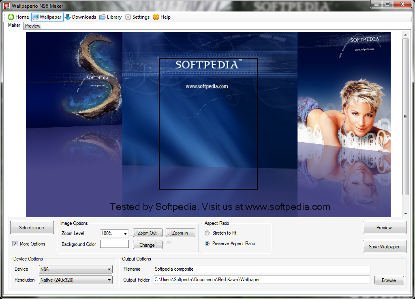Open the Home toolbar label
The height and width of the screenshot is (299, 415).
tap(22, 17)
